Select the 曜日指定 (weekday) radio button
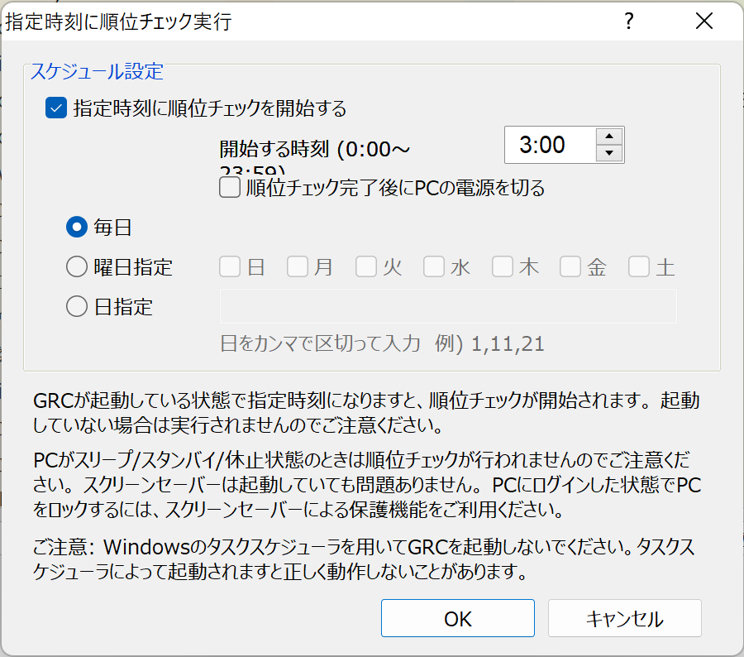 pos(77,266)
